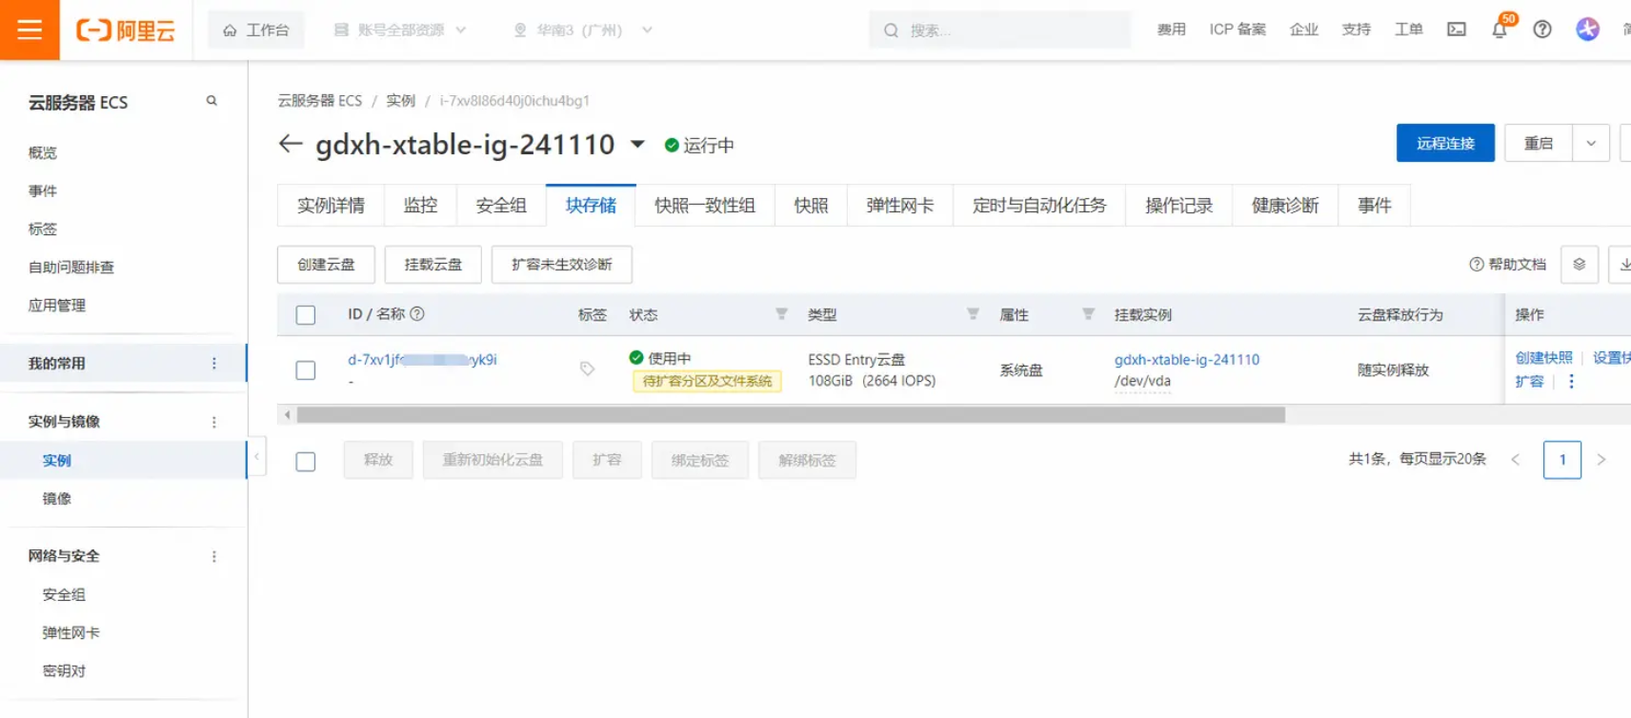Click the horizontal table scrollbar
1631x718 pixels.
tap(791, 415)
